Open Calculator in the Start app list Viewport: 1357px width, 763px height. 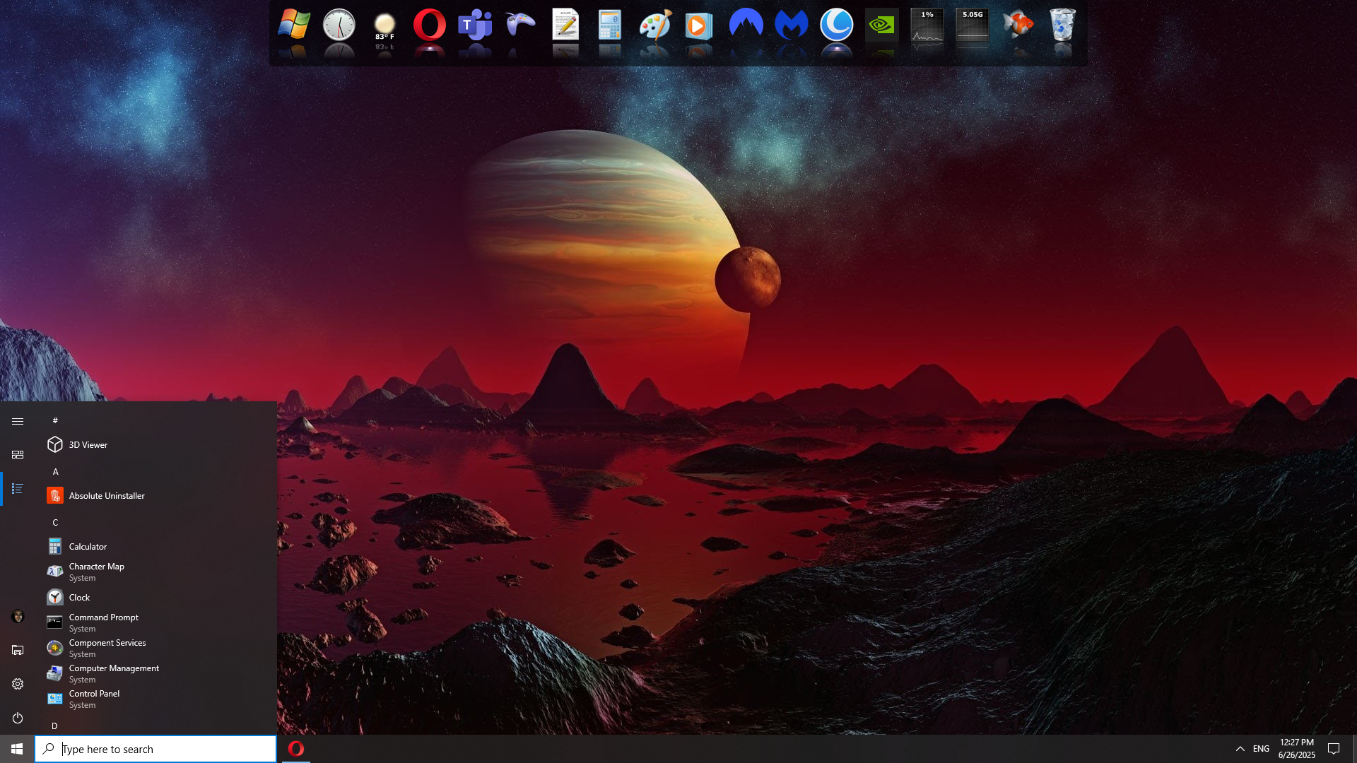pyautogui.click(x=155, y=546)
